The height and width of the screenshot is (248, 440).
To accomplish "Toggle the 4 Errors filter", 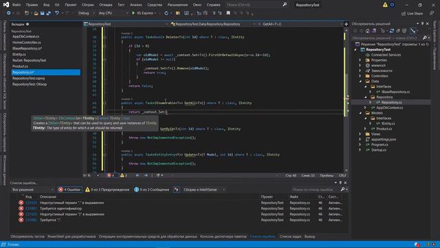I will pos(70,190).
